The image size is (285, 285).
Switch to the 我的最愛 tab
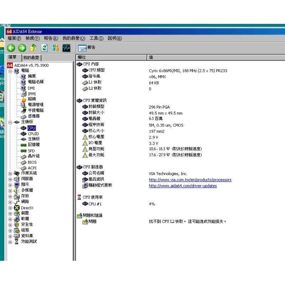click(31, 58)
